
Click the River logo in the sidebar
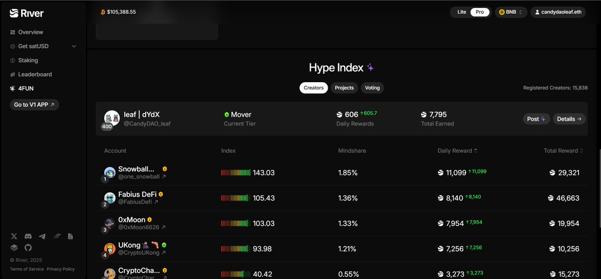27,13
